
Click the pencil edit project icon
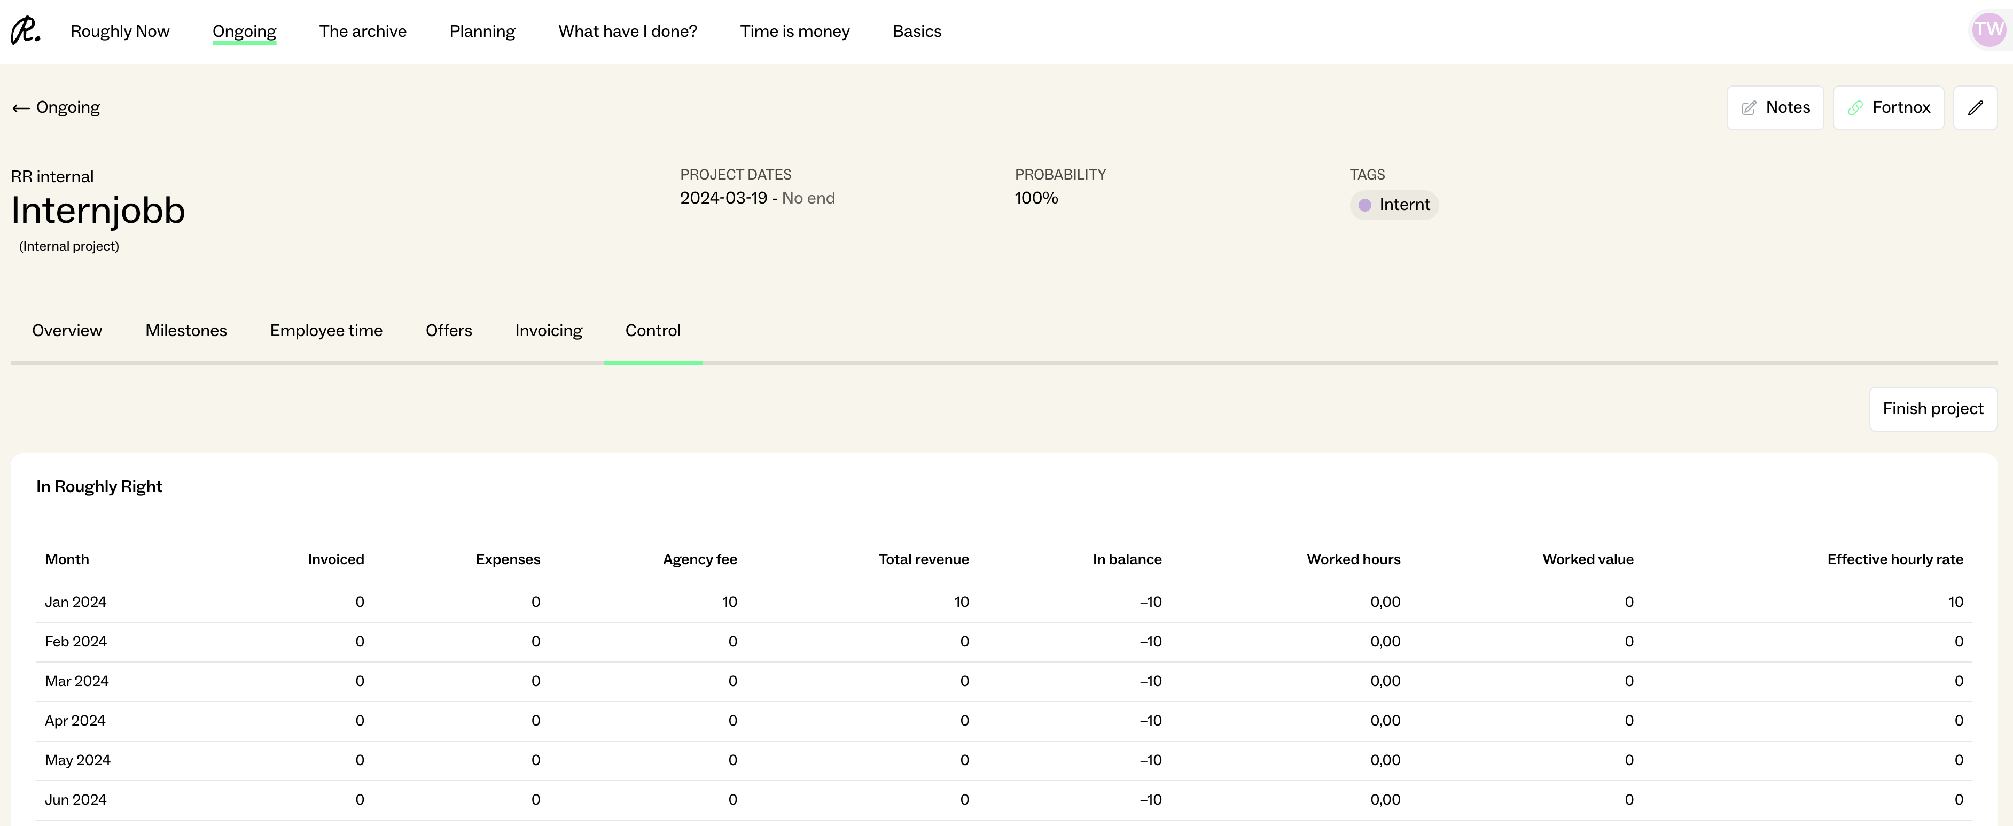tap(1975, 108)
